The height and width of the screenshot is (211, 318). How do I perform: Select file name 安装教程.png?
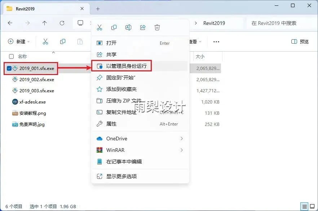click(33, 113)
